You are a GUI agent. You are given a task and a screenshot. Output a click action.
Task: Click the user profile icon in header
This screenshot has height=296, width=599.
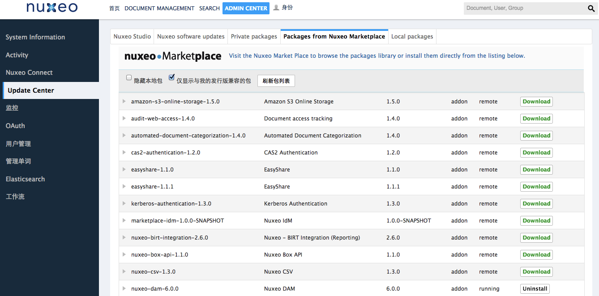(276, 8)
